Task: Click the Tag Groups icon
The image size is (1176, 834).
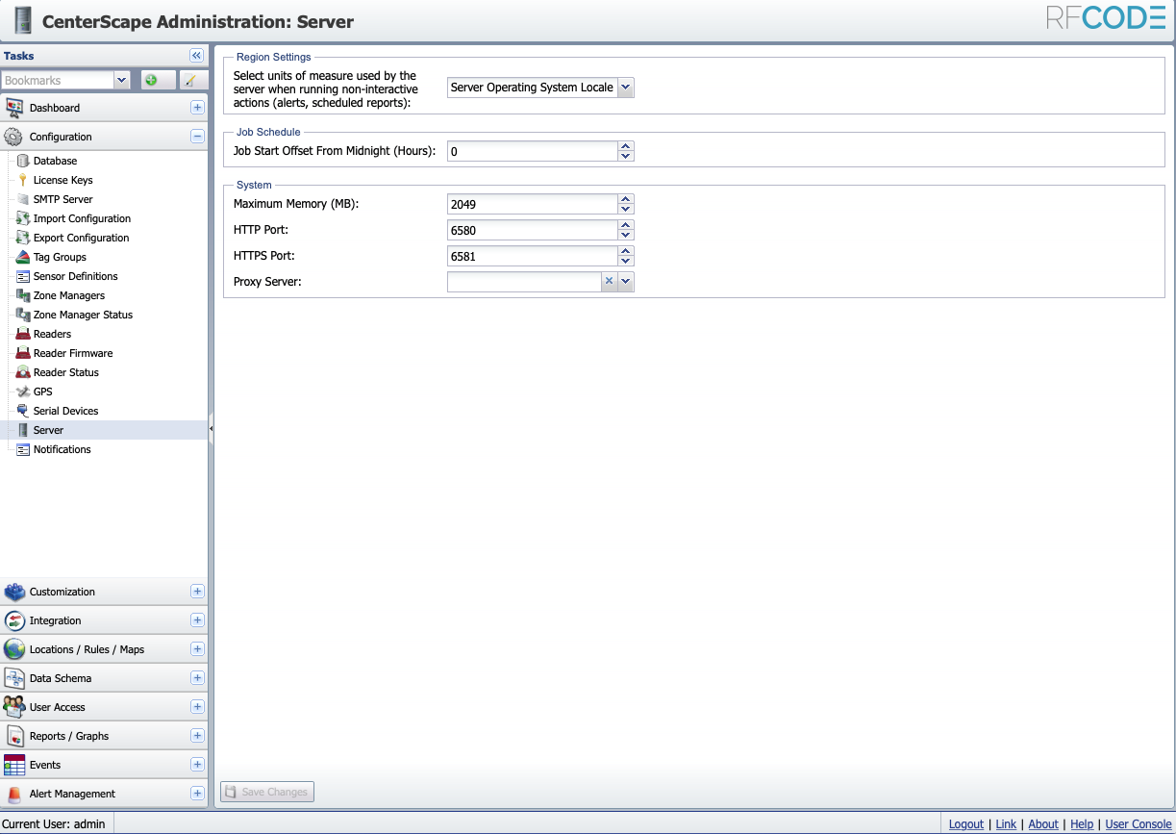Action: [x=23, y=257]
